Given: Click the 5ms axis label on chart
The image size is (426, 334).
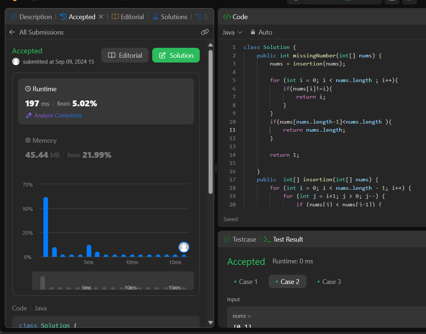Looking at the screenshot, I should click(x=88, y=262).
